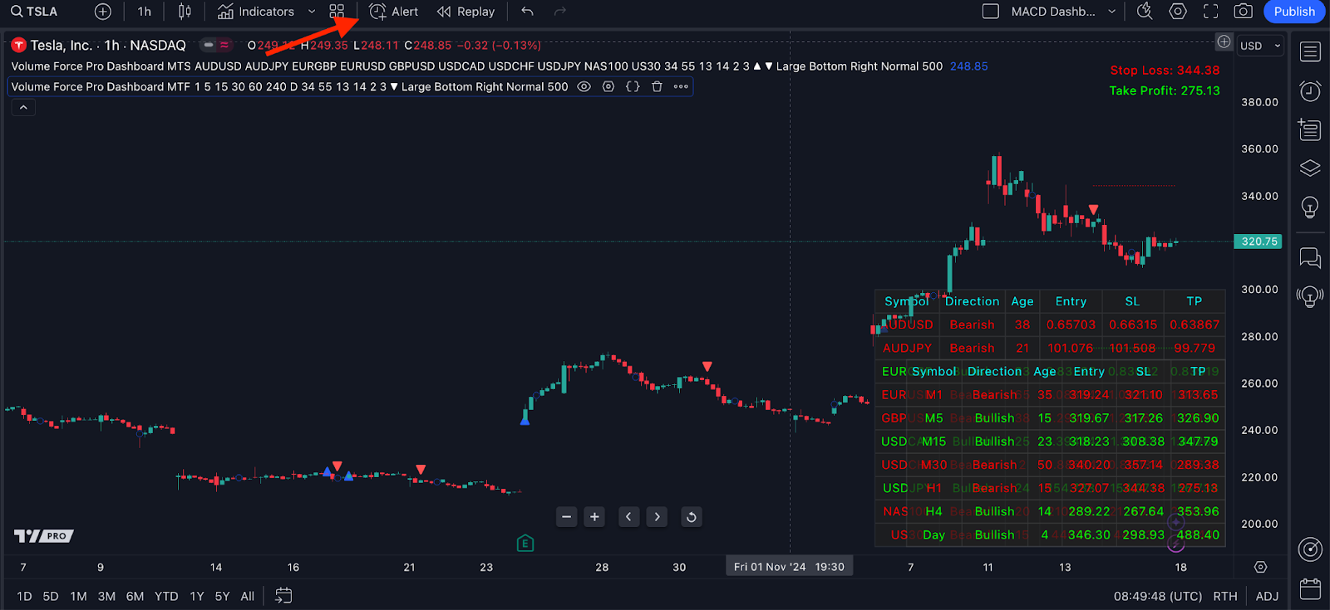Undo the last chart action
This screenshot has height=610, width=1330.
click(x=527, y=12)
